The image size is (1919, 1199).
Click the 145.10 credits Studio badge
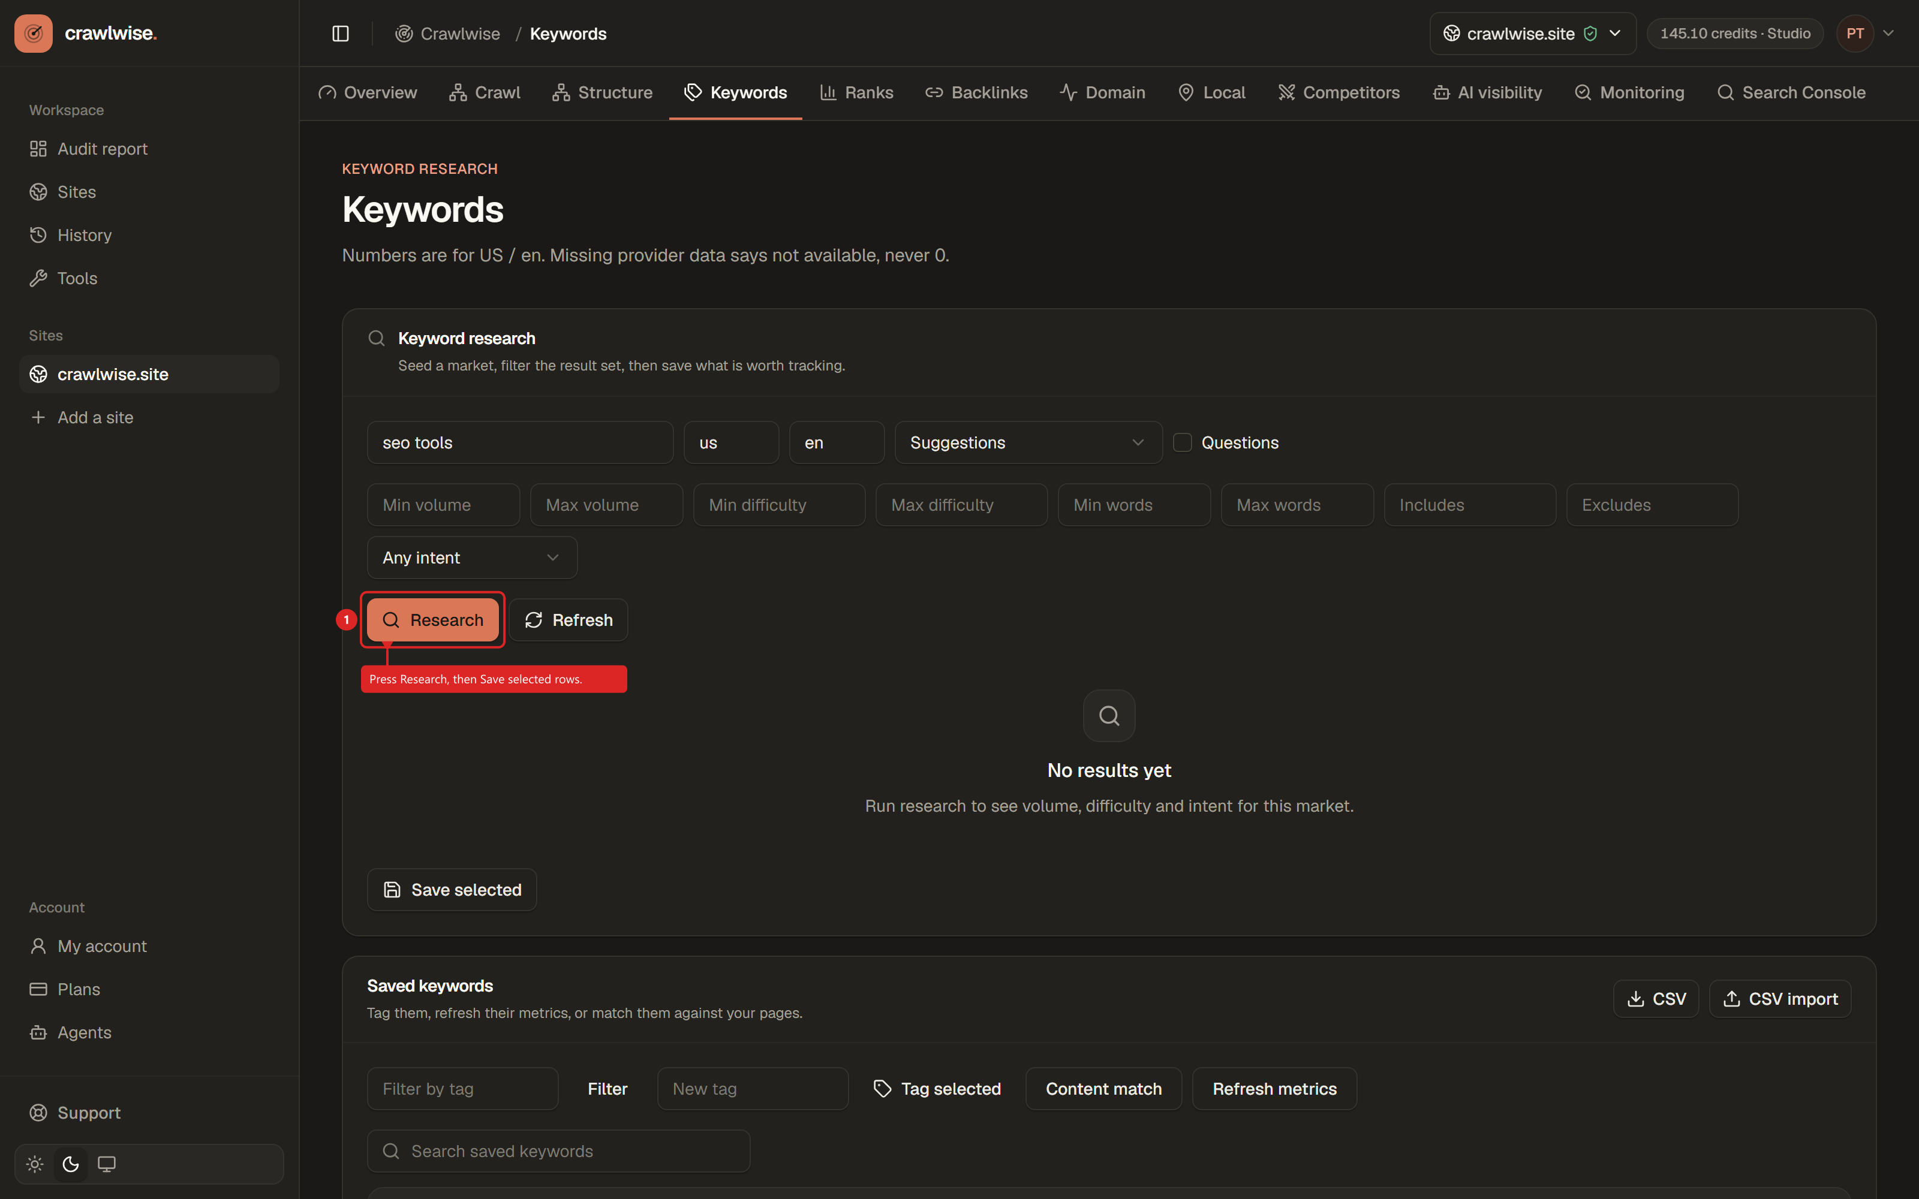(1735, 34)
